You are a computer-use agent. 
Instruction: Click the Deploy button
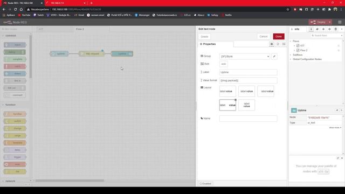coord(319,22)
